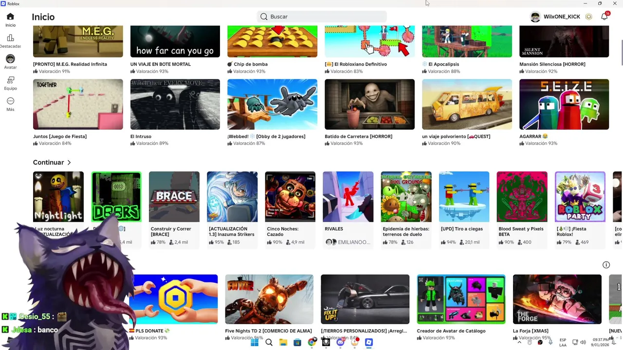
Task: Open UN VIAJE EN BOTE MORTAL thumbnail
Action: pyautogui.click(x=175, y=41)
